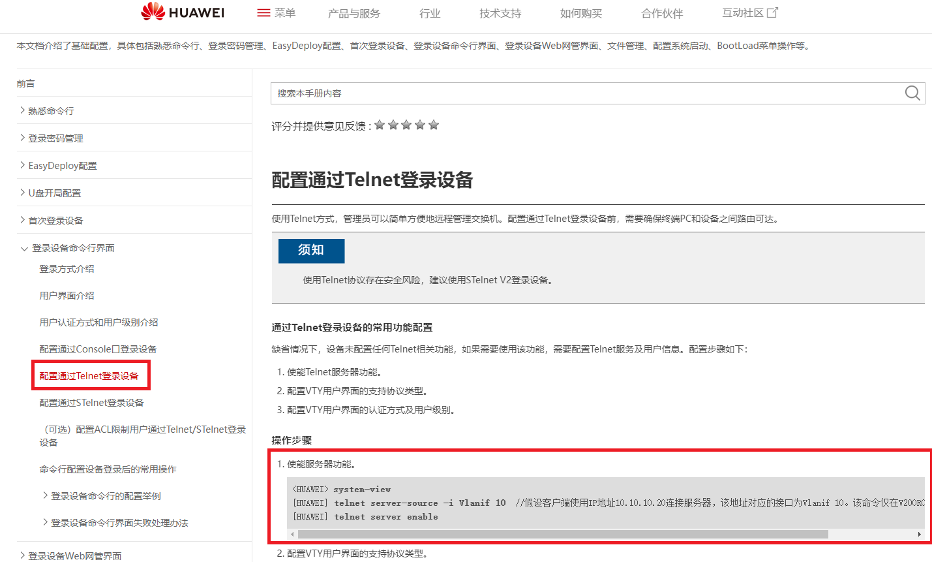Image resolution: width=932 pixels, height=562 pixels.
Task: Rate the document one star
Action: click(x=380, y=125)
